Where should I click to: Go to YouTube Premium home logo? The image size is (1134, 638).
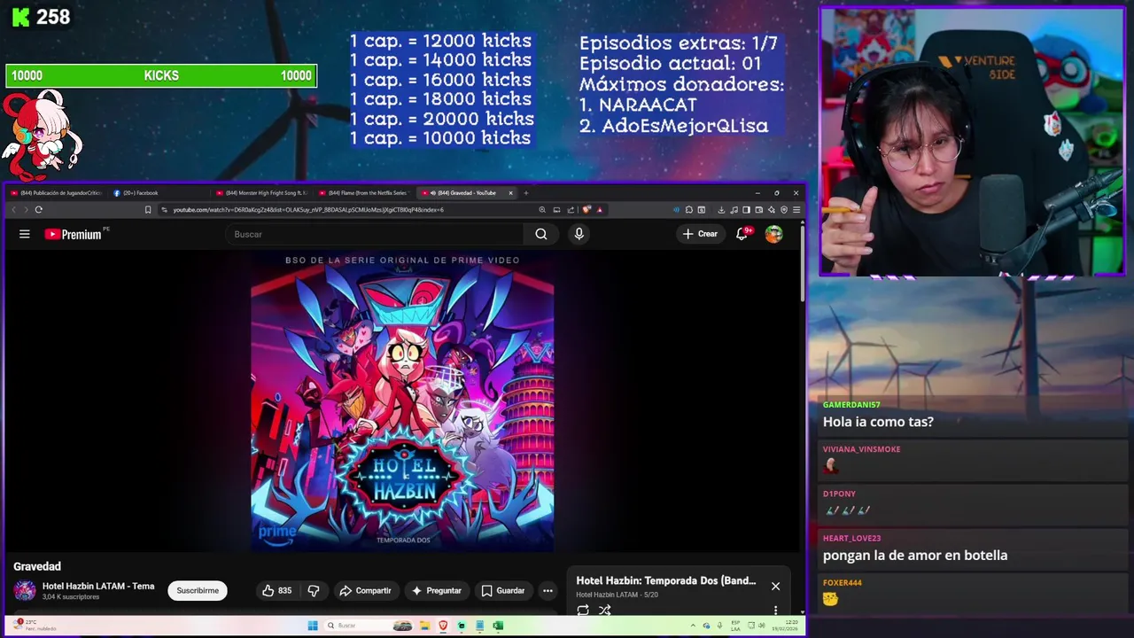coord(74,234)
